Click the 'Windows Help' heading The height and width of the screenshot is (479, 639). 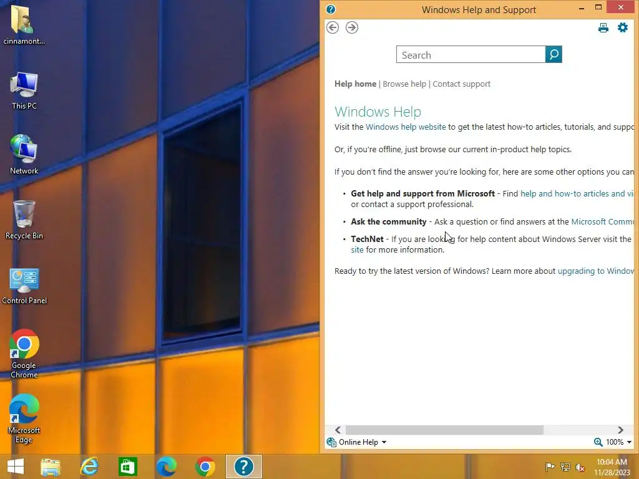(378, 112)
